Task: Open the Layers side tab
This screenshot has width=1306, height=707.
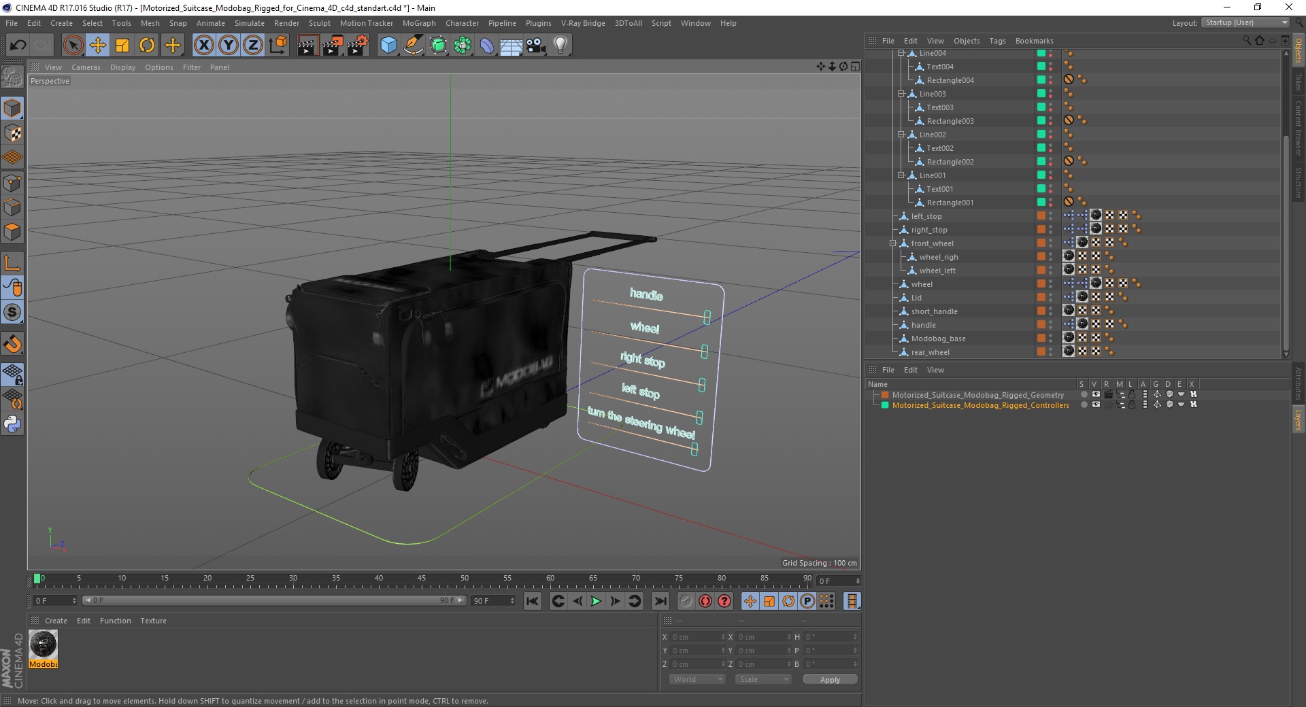Action: [1299, 419]
